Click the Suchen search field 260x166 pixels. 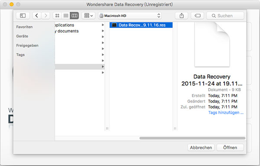(x=225, y=16)
